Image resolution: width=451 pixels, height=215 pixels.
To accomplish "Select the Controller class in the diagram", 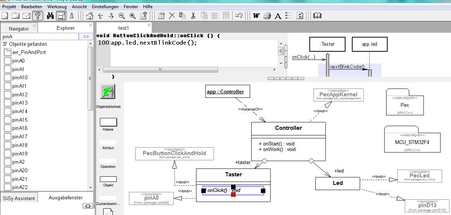I will pyautogui.click(x=288, y=128).
